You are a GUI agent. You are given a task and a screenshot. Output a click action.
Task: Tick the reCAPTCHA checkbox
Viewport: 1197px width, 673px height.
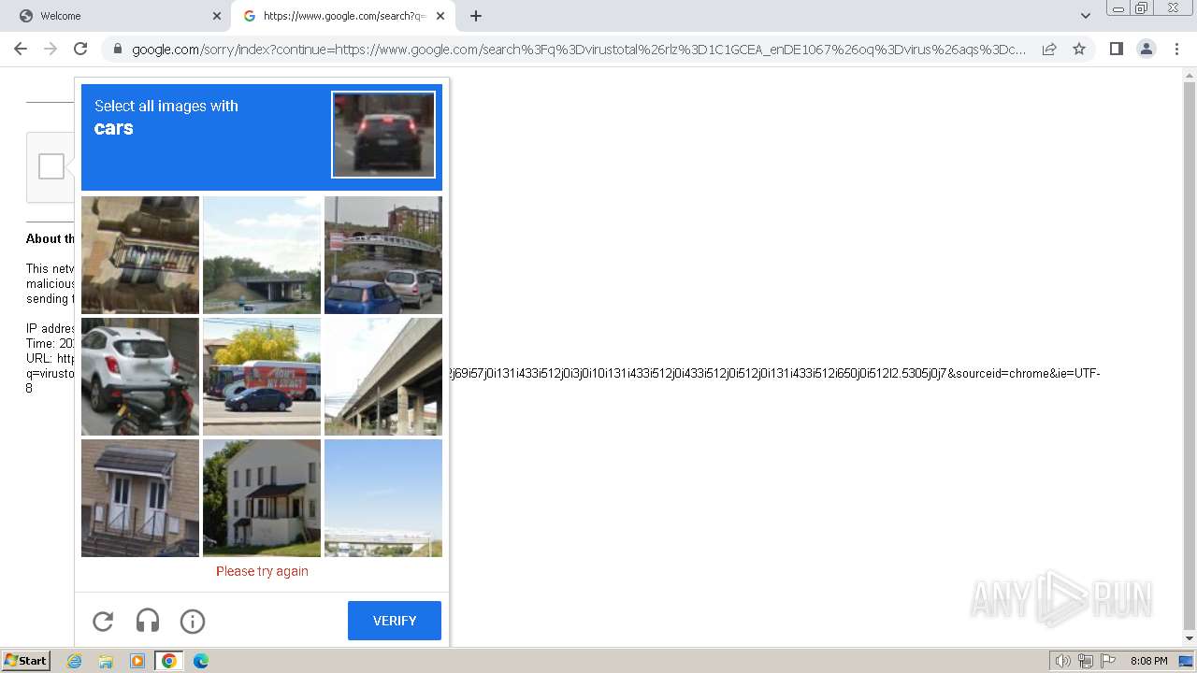point(51,166)
